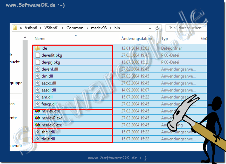Expand the hidden path chevron before Vs6sp6
The width and height of the screenshot is (226, 164).
click(x=21, y=28)
